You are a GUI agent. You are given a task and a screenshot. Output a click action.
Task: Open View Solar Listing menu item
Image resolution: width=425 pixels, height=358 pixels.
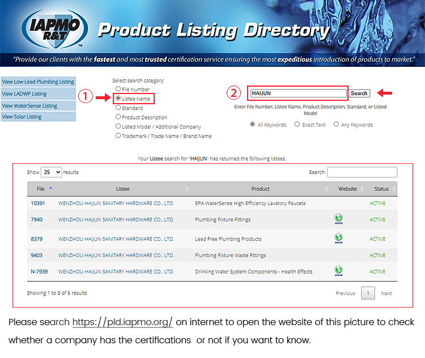click(38, 117)
